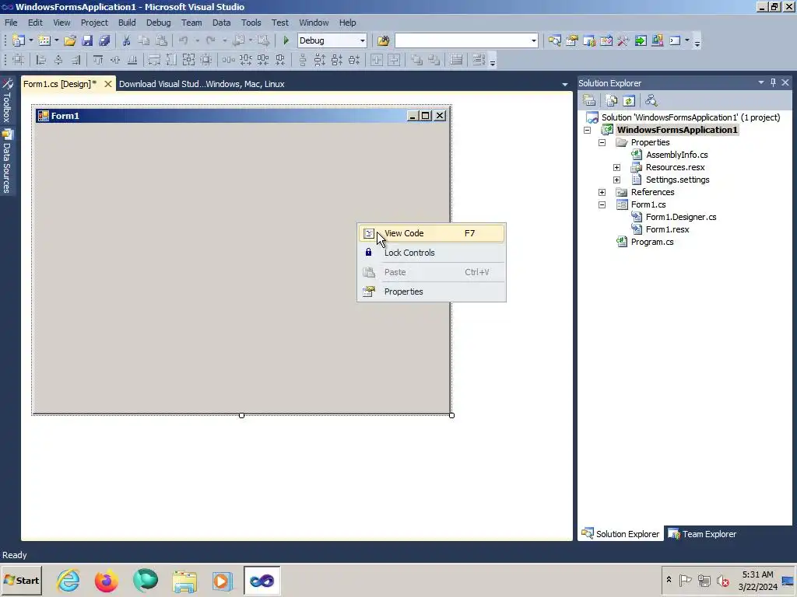
Task: Close the Form1.cs [Design] tab
Action: pos(107,84)
